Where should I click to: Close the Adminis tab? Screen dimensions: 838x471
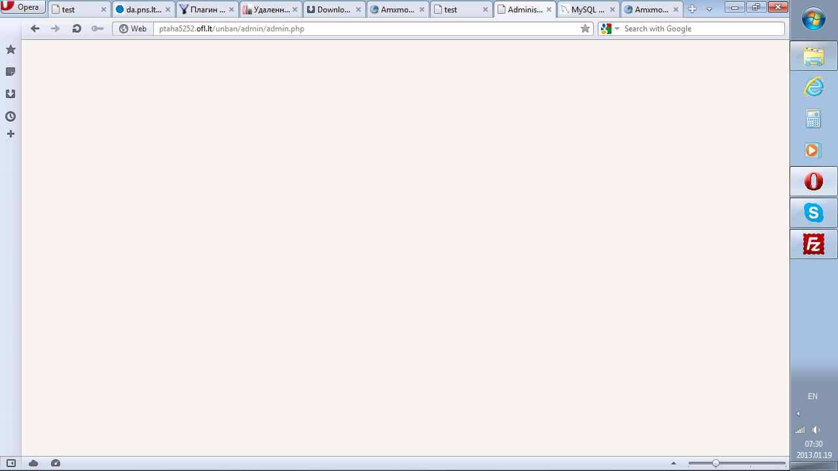click(x=549, y=10)
